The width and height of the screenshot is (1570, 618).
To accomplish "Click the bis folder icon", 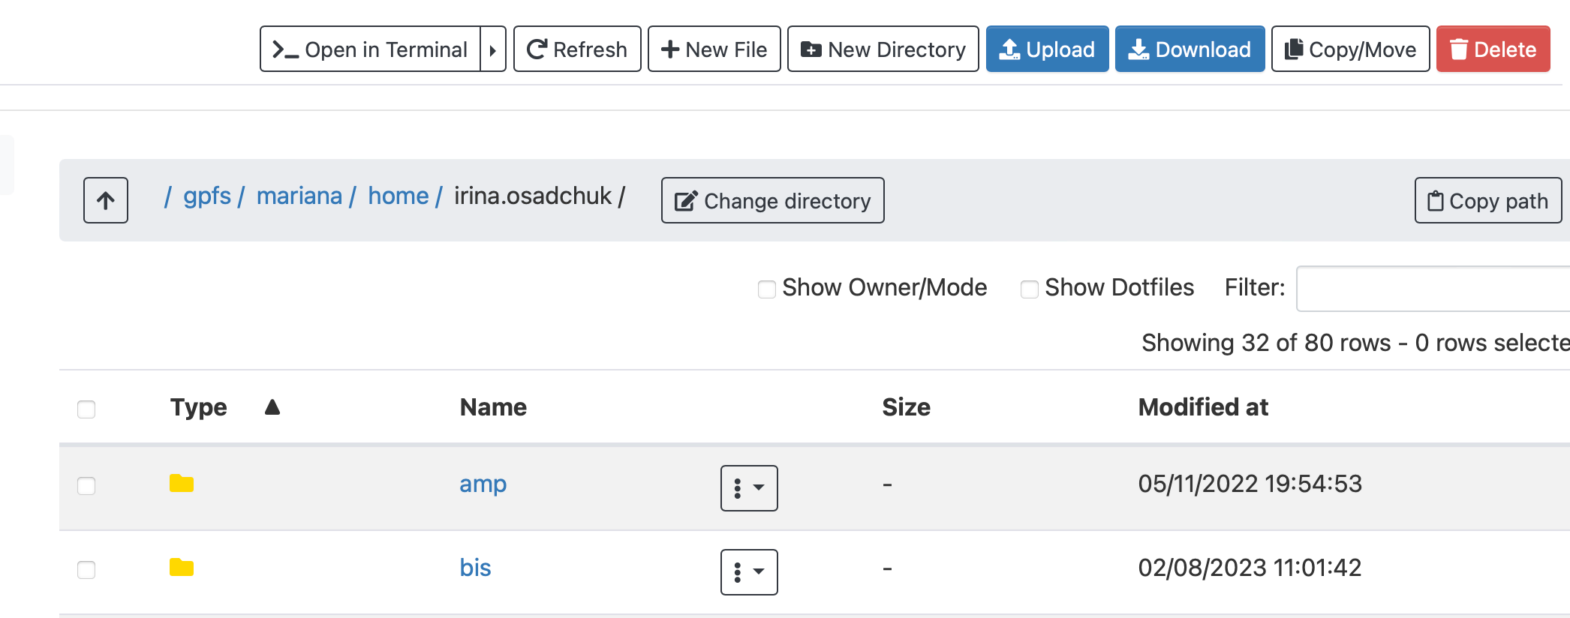I will (x=182, y=568).
